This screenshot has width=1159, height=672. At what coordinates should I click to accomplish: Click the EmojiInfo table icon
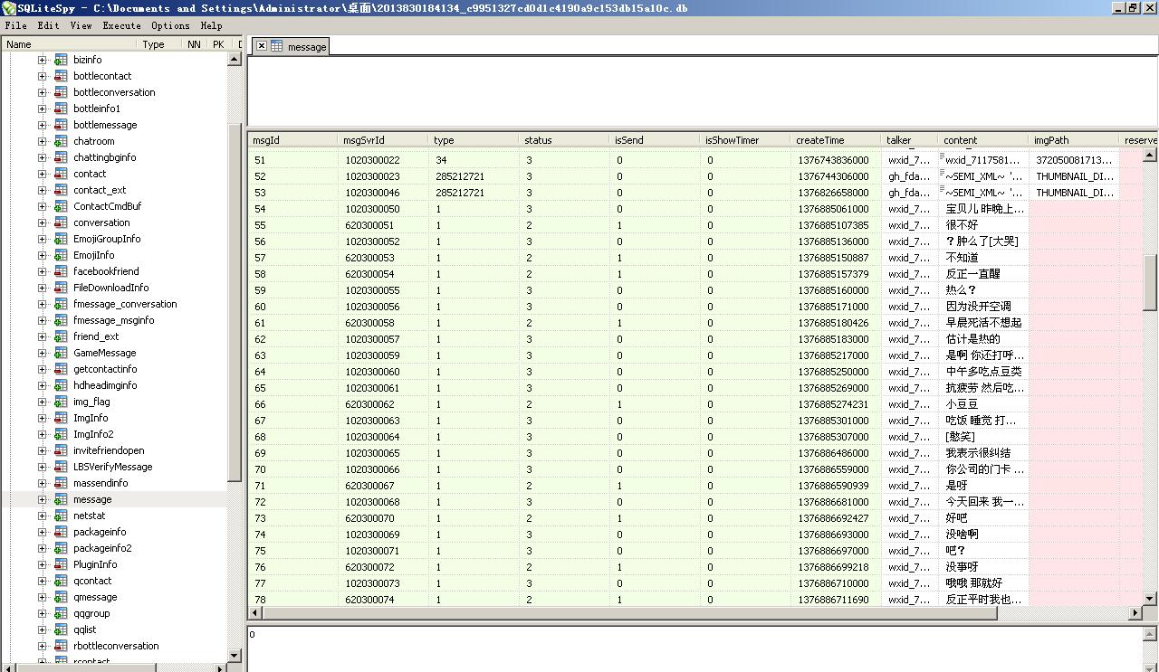click(61, 255)
